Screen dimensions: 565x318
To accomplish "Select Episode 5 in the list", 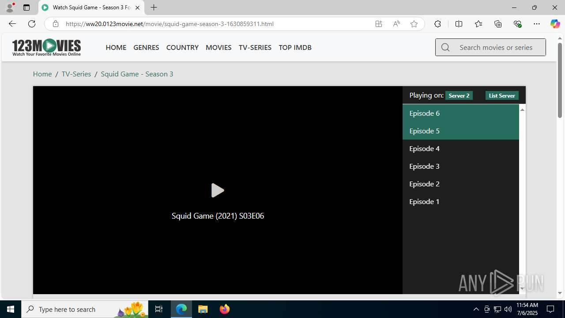I will 461,131.
